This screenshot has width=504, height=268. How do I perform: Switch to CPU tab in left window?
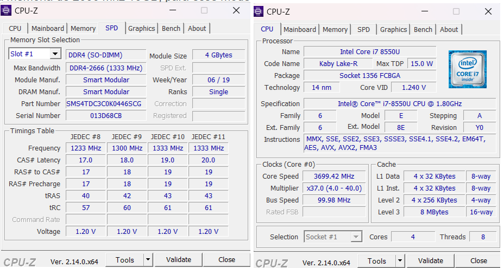(15, 29)
